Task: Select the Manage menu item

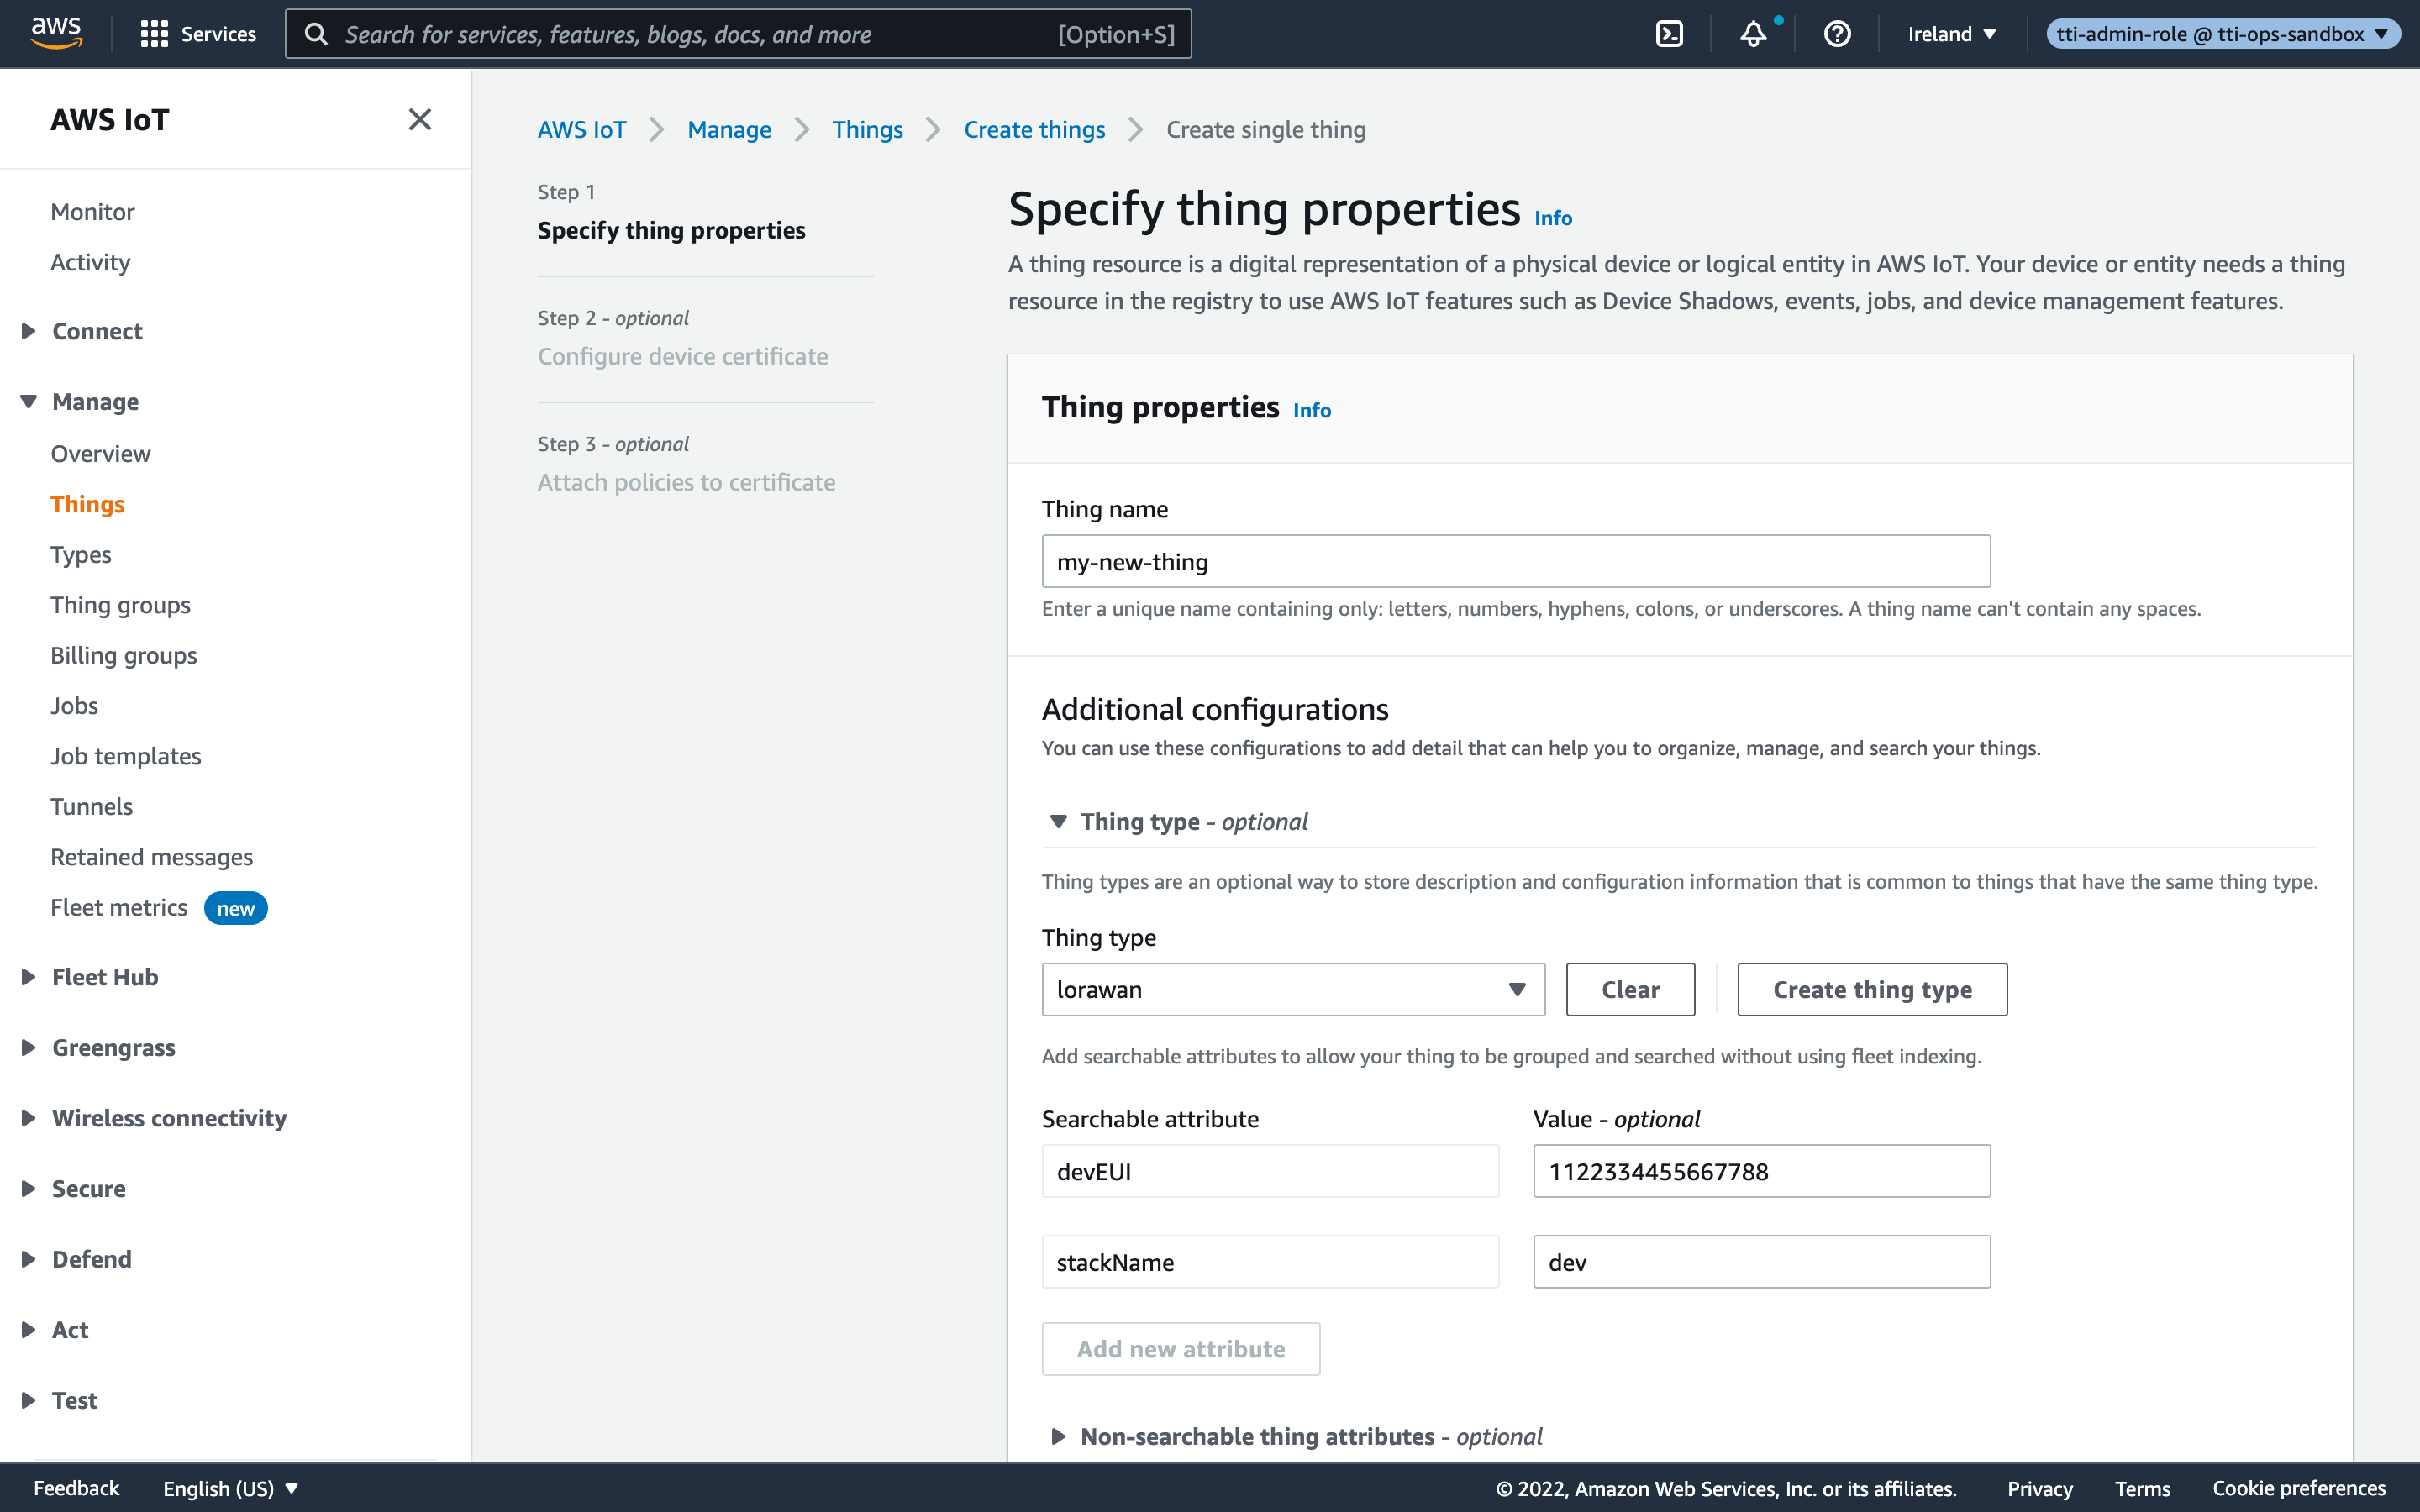Action: pos(94,401)
